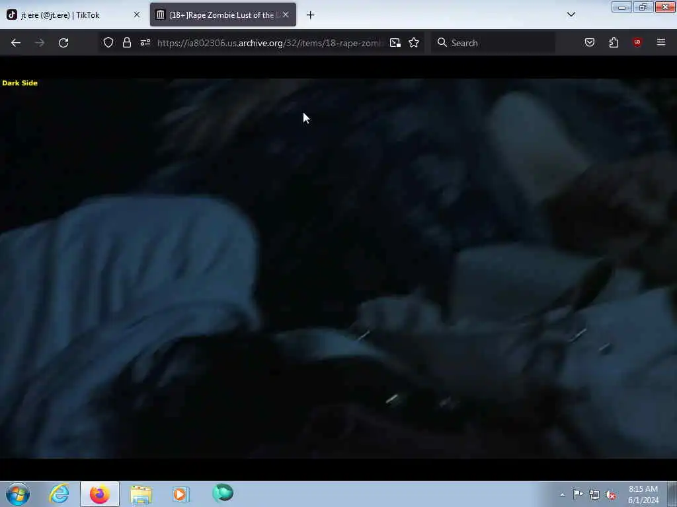
Task: Open the clock showing 8:15 AM
Action: point(643,494)
